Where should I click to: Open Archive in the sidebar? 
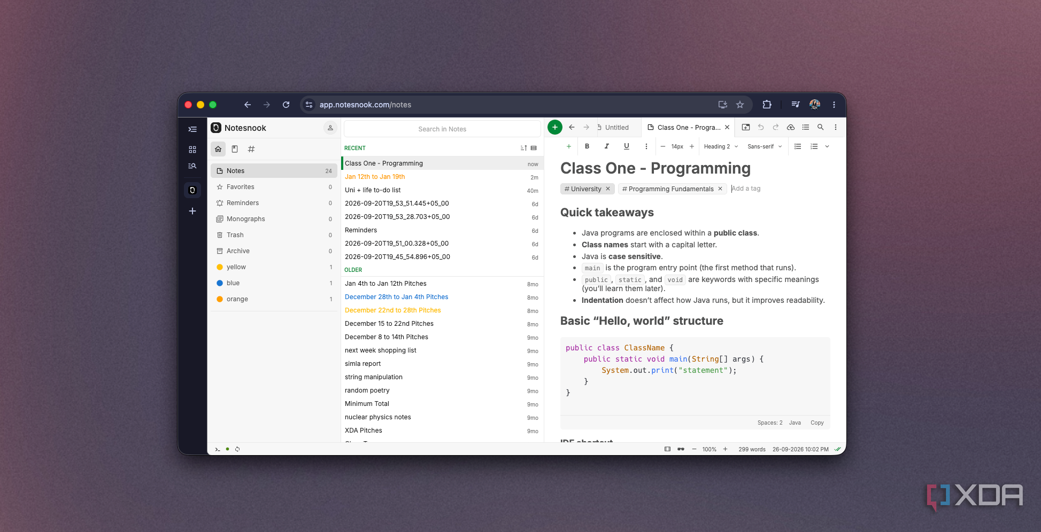(x=274, y=251)
